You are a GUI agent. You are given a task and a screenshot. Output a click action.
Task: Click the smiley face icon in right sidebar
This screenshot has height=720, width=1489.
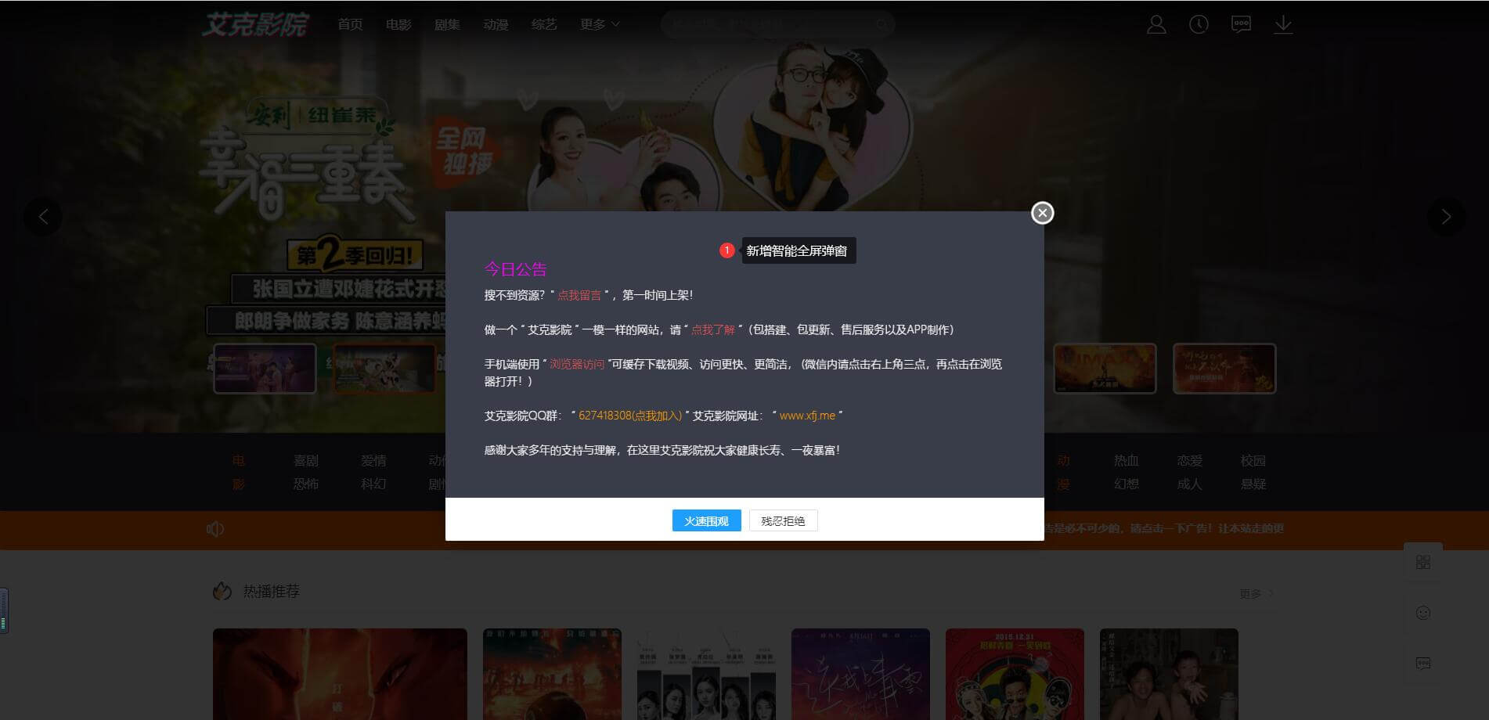1423,613
